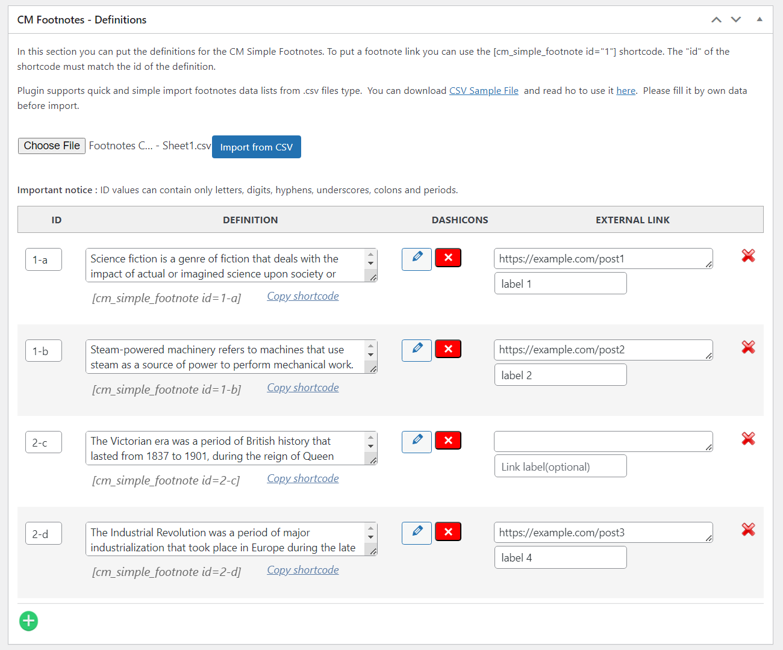This screenshot has width=783, height=650.
Task: Click scroll-up arrow in Science fiction textarea
Action: coord(370,254)
